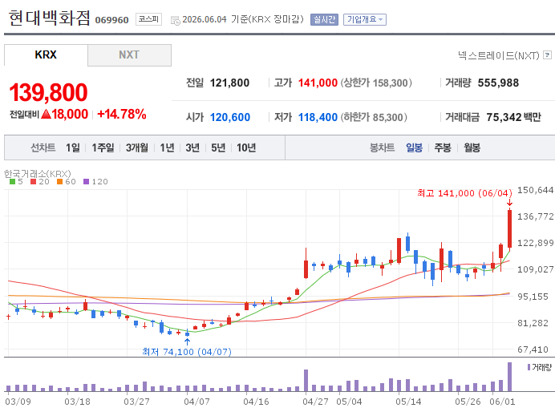Select the 5년 line chart period
This screenshot has height=412, width=555.
point(218,147)
